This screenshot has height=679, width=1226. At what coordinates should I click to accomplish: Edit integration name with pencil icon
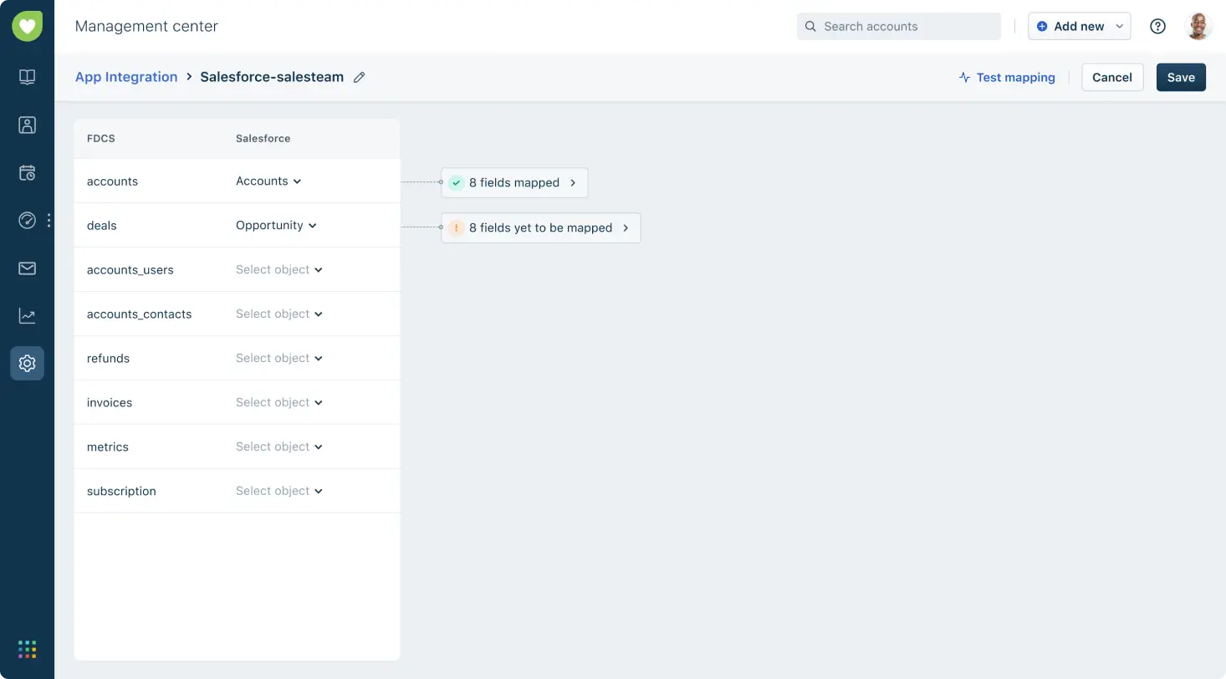pos(360,77)
